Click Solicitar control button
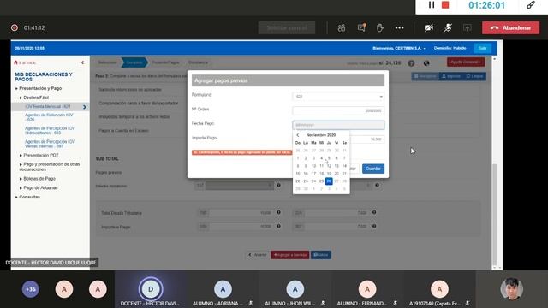 (287, 28)
